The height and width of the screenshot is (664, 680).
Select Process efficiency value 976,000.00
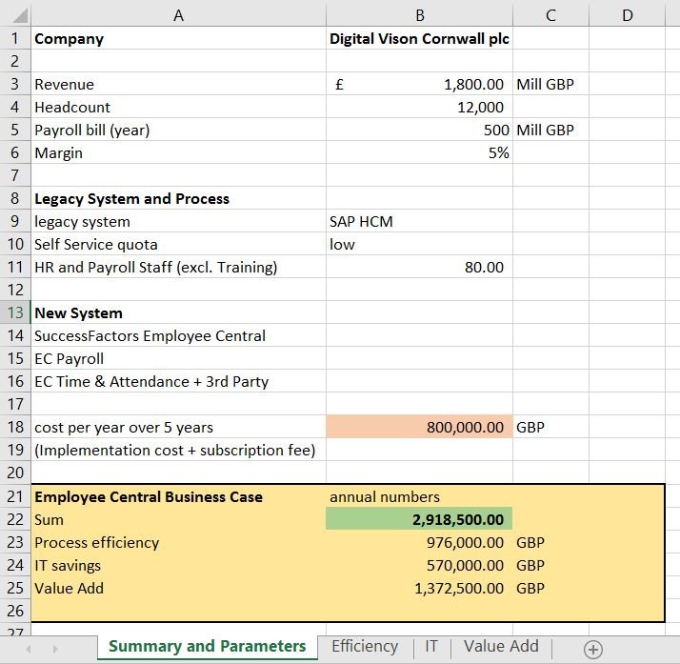point(419,542)
